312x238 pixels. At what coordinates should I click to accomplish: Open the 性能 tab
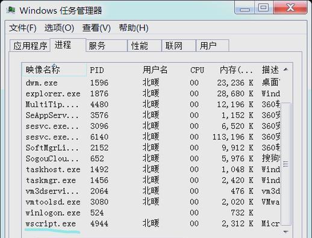click(145, 46)
